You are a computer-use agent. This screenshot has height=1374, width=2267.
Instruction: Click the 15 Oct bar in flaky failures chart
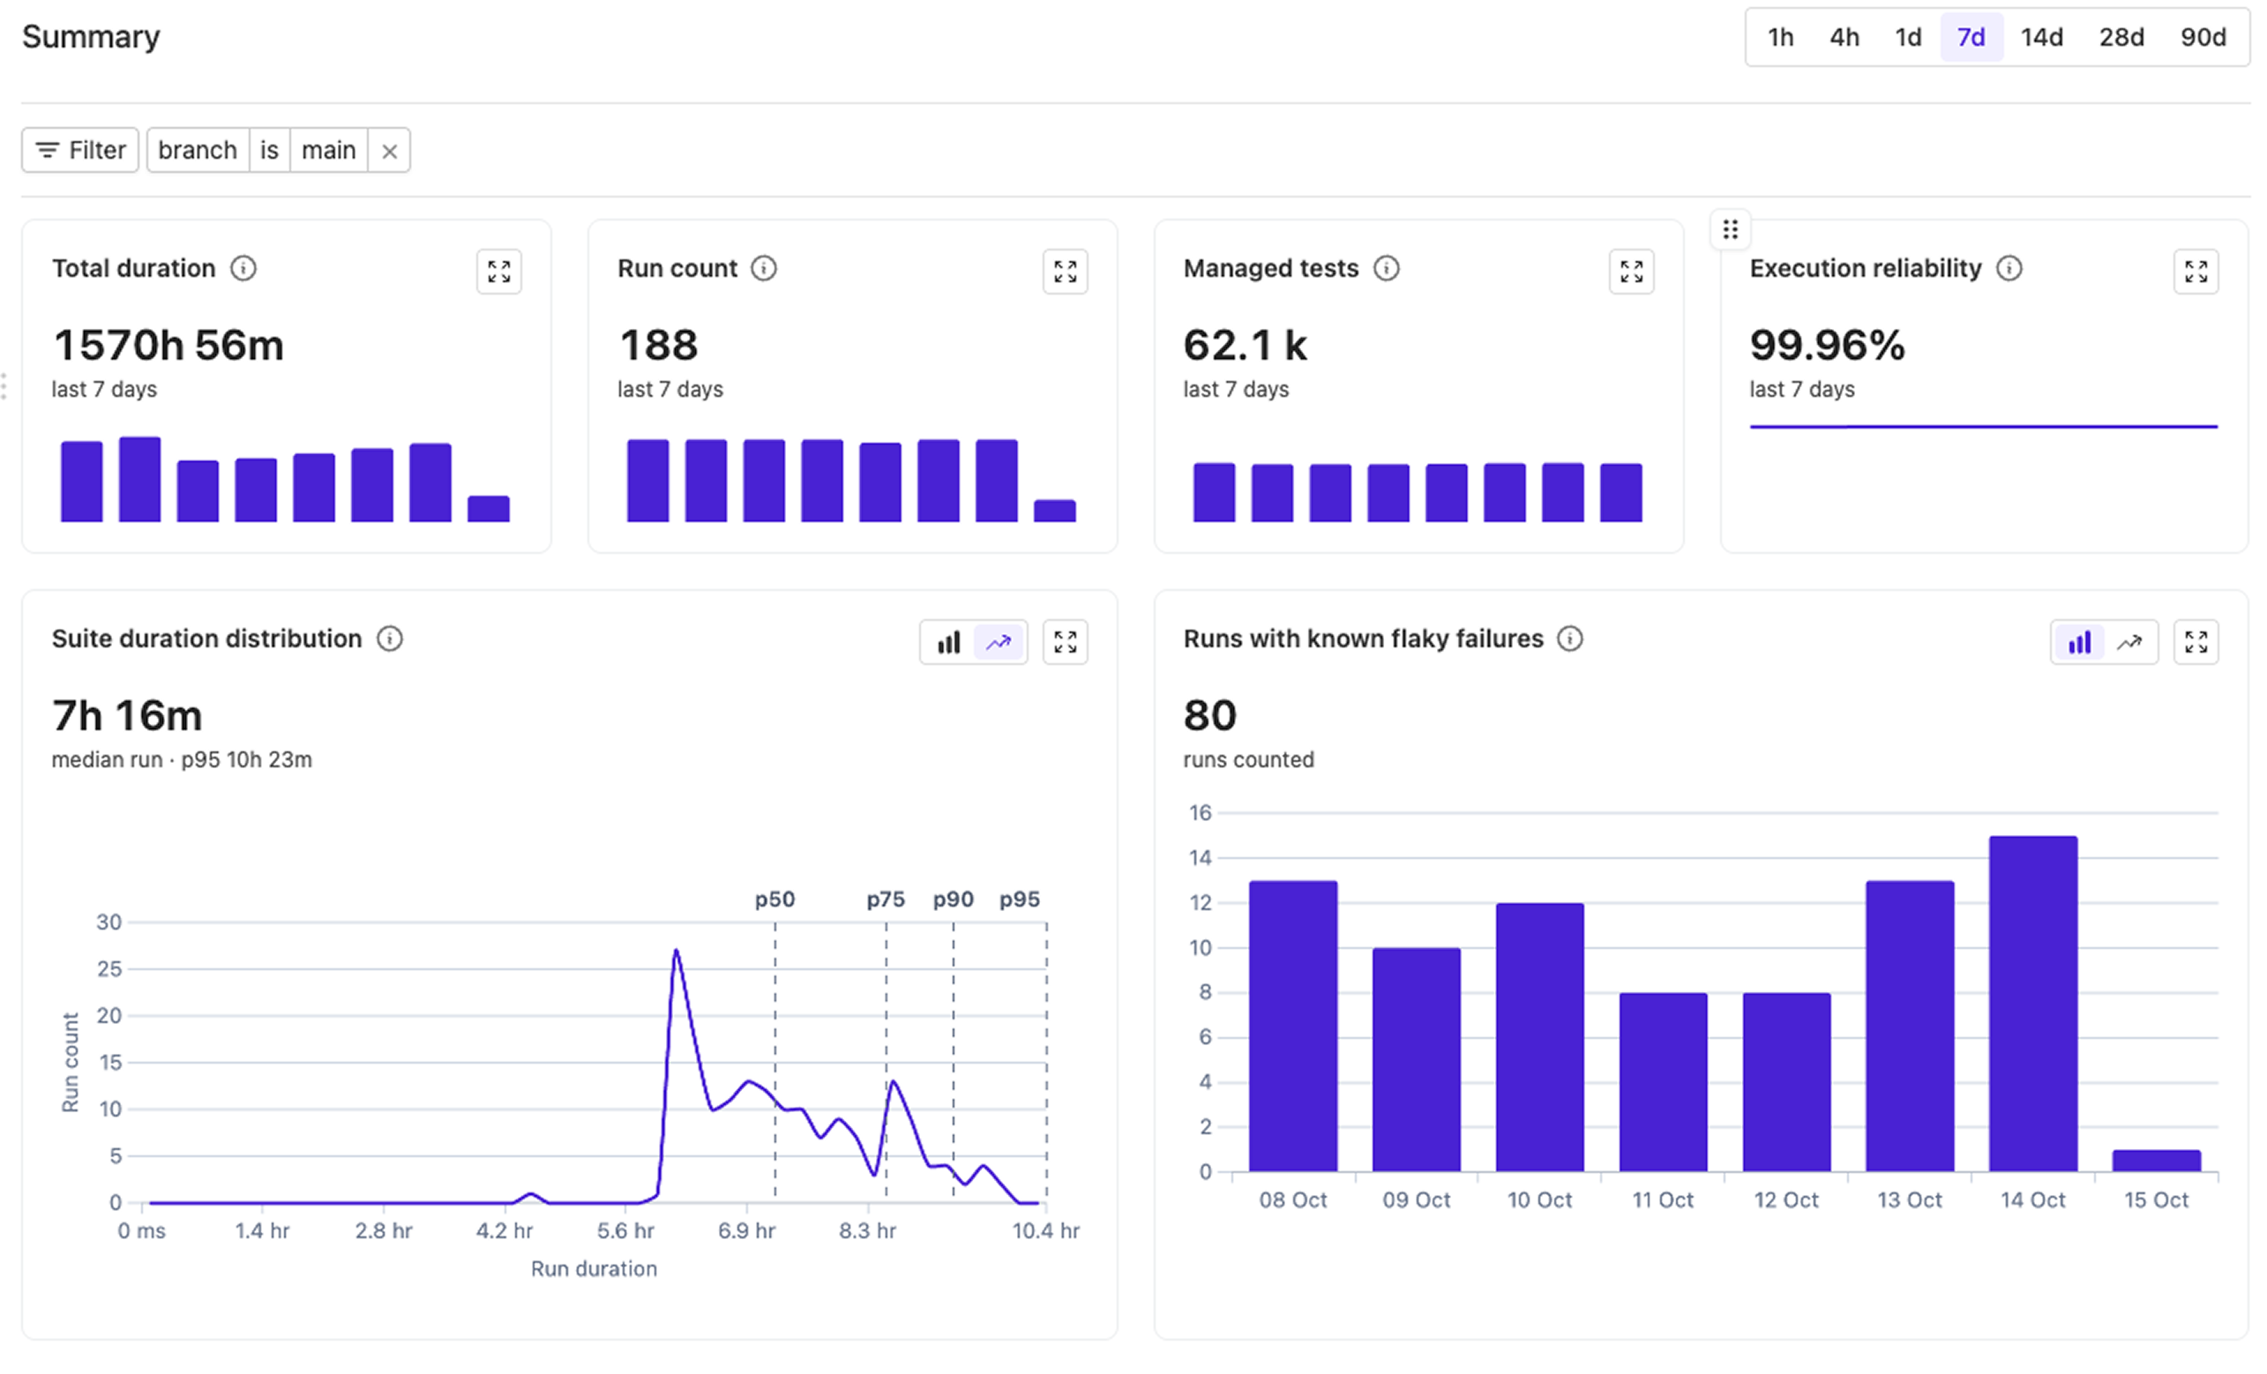tap(2156, 1161)
